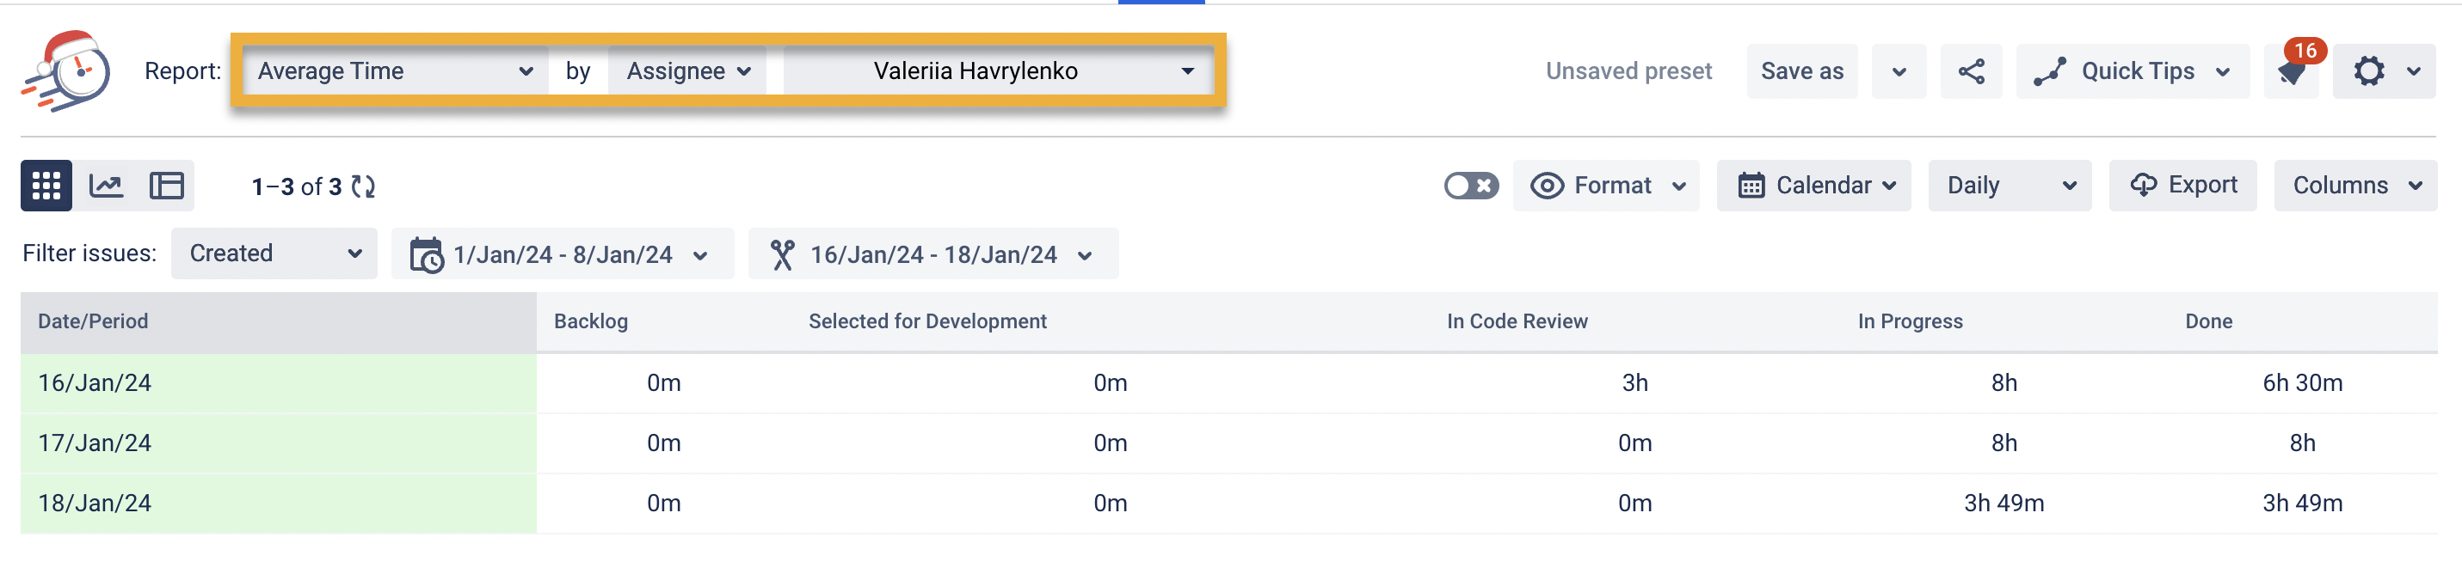Image resolution: width=2462 pixels, height=574 pixels.
Task: Click the 6h 30m Done cell
Action: pos(2301,383)
